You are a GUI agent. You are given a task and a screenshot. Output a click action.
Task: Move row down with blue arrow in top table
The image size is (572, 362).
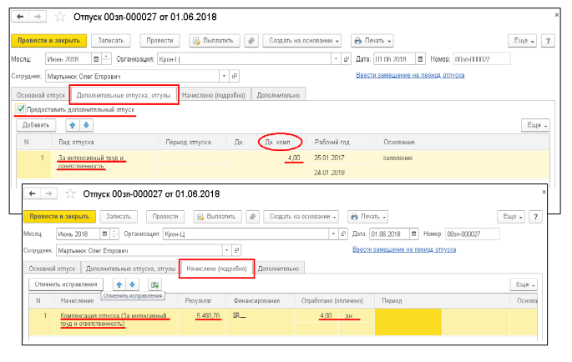click(x=86, y=125)
